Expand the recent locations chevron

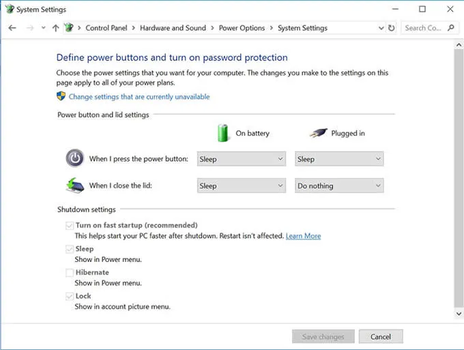coord(44,28)
